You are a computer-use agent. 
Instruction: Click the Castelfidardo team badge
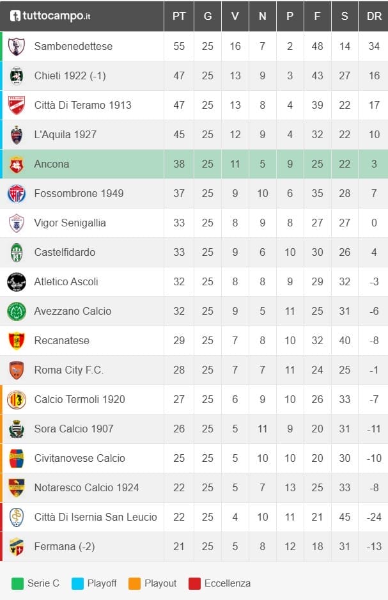point(16,253)
